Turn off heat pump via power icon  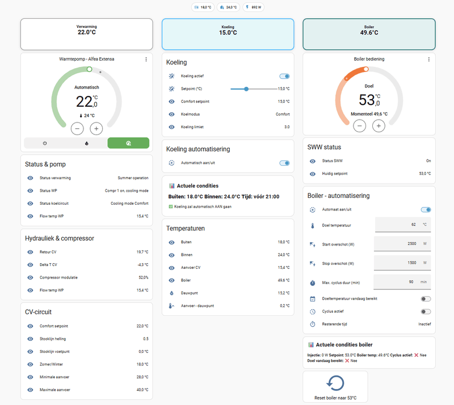click(x=45, y=144)
